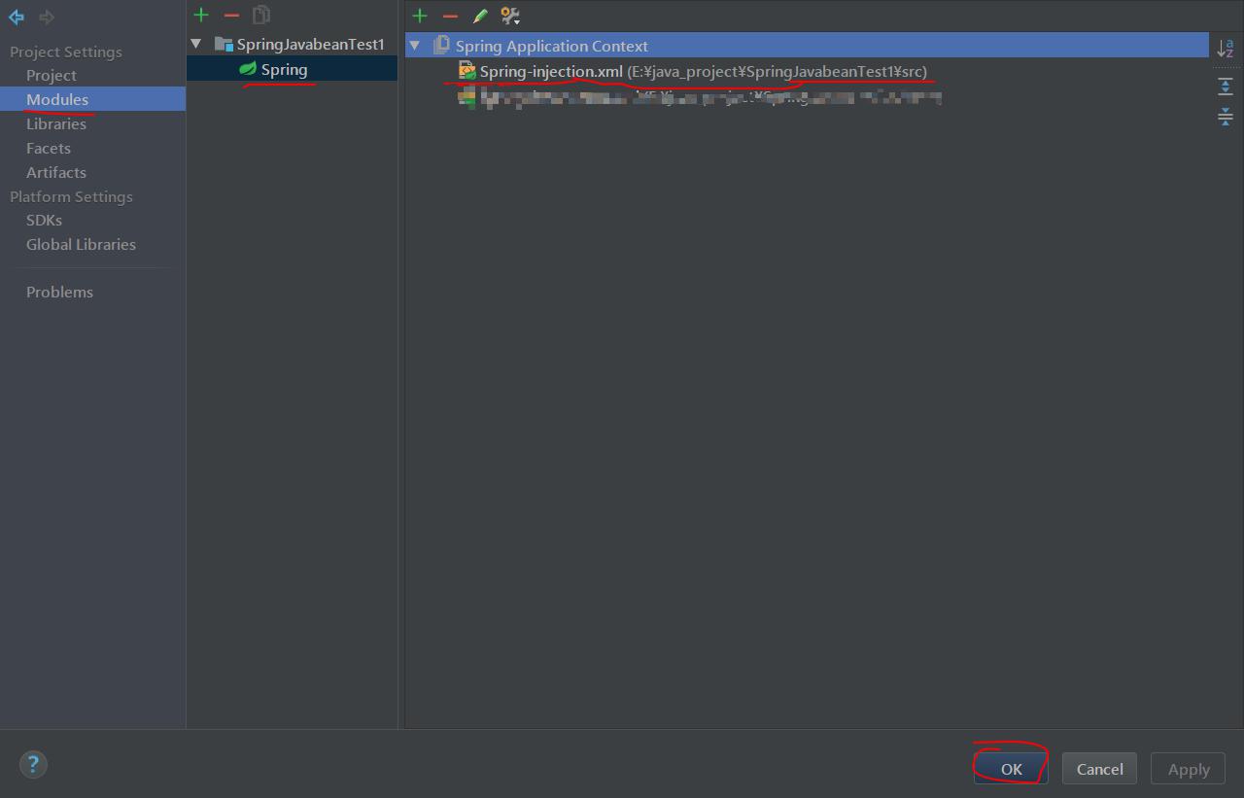
Task: Open the Project settings section
Action: (x=52, y=75)
